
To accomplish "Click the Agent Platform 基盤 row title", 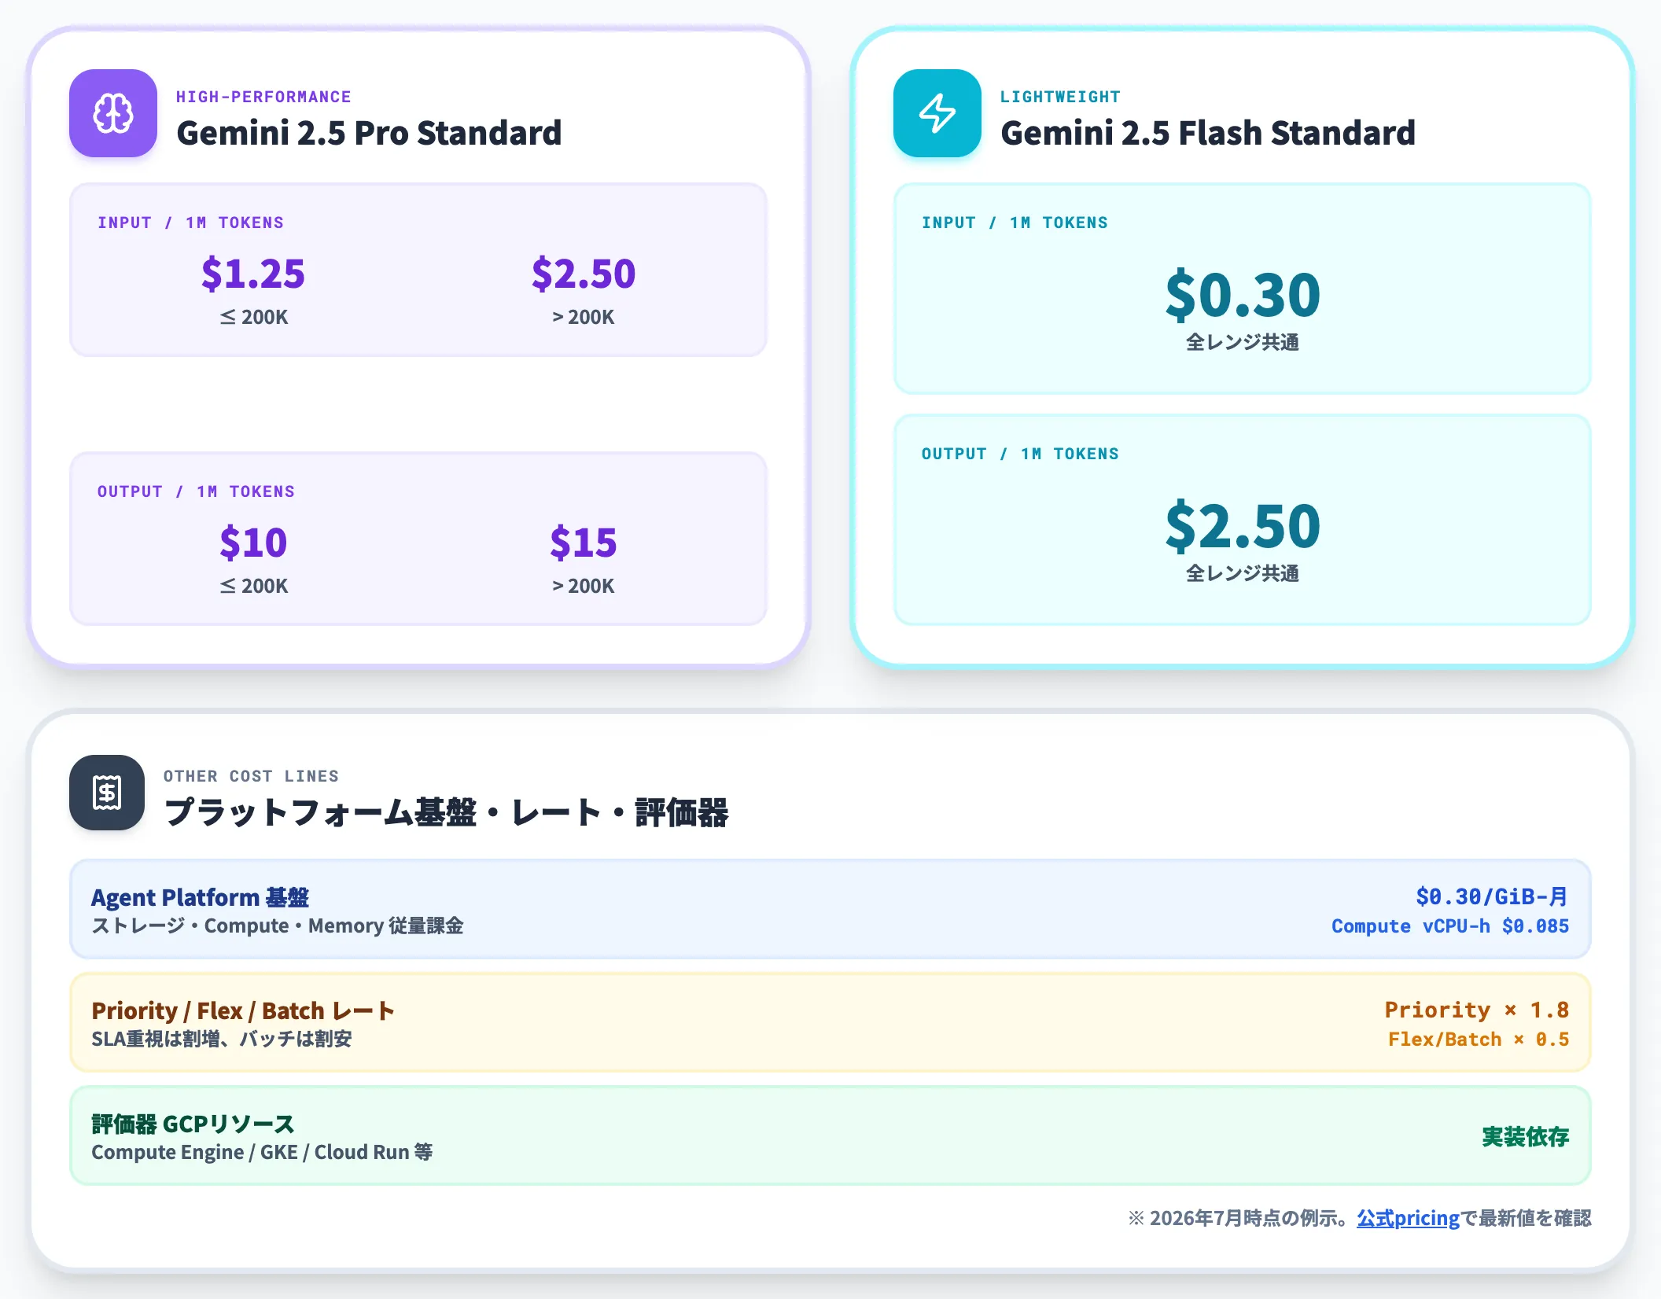I will tap(200, 897).
